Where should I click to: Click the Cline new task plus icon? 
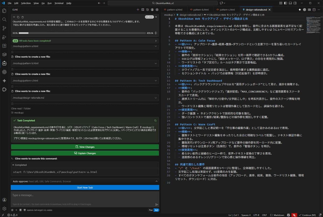pos(138,9)
